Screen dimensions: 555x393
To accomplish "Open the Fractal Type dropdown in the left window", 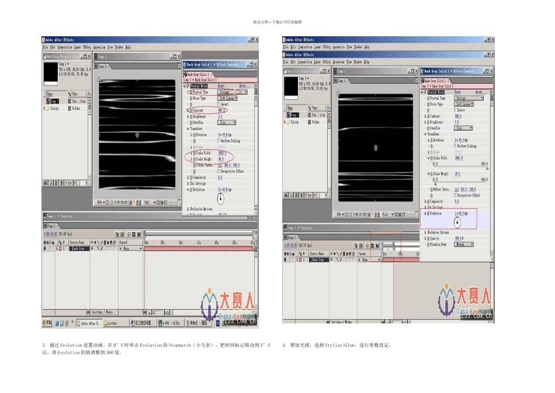I will tap(233, 92).
